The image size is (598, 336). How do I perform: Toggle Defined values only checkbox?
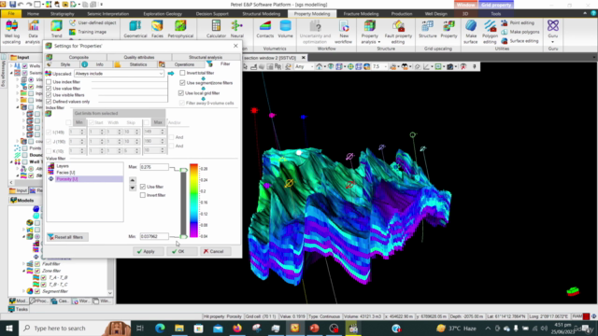[x=49, y=102]
